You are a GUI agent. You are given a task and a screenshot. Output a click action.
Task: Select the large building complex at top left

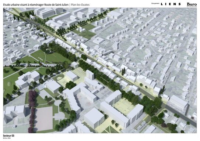(x=45, y=12)
